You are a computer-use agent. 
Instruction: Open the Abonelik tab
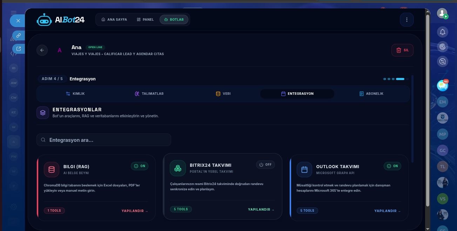pos(371,94)
